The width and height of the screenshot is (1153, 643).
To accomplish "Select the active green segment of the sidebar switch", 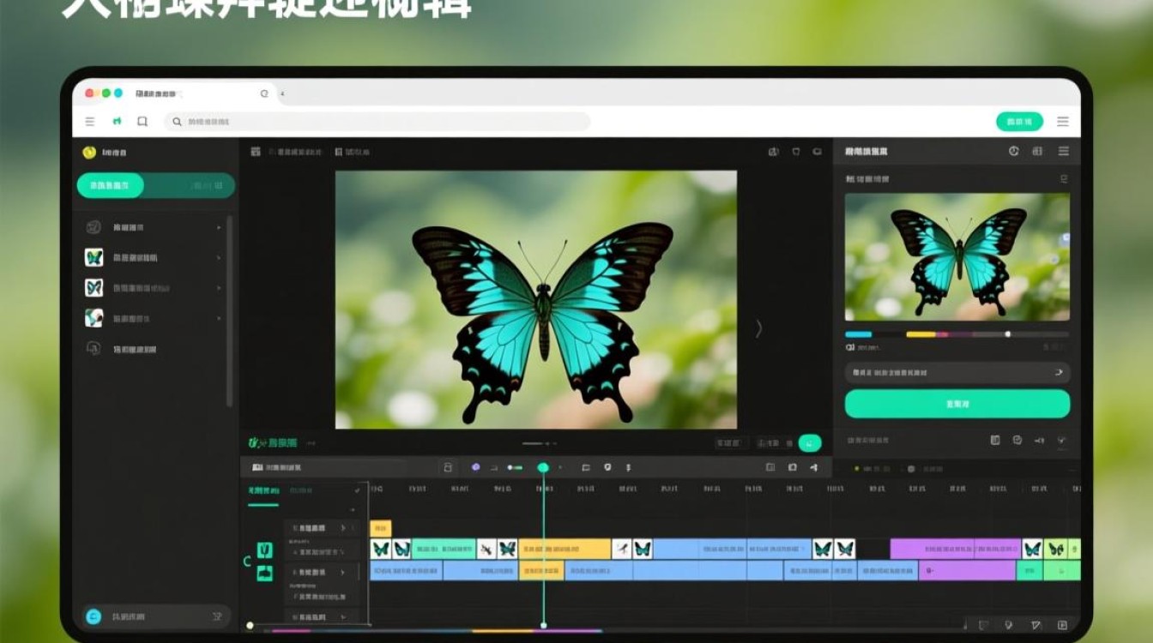I will point(110,185).
